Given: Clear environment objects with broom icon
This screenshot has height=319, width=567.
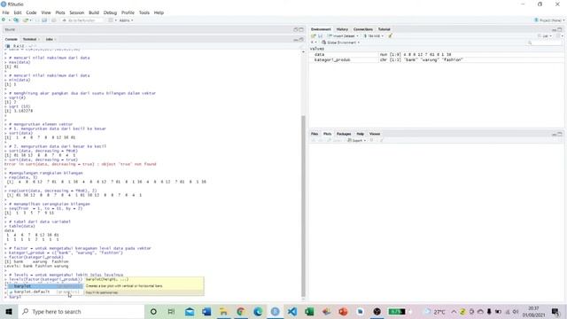Looking at the screenshot, I should (390, 35).
